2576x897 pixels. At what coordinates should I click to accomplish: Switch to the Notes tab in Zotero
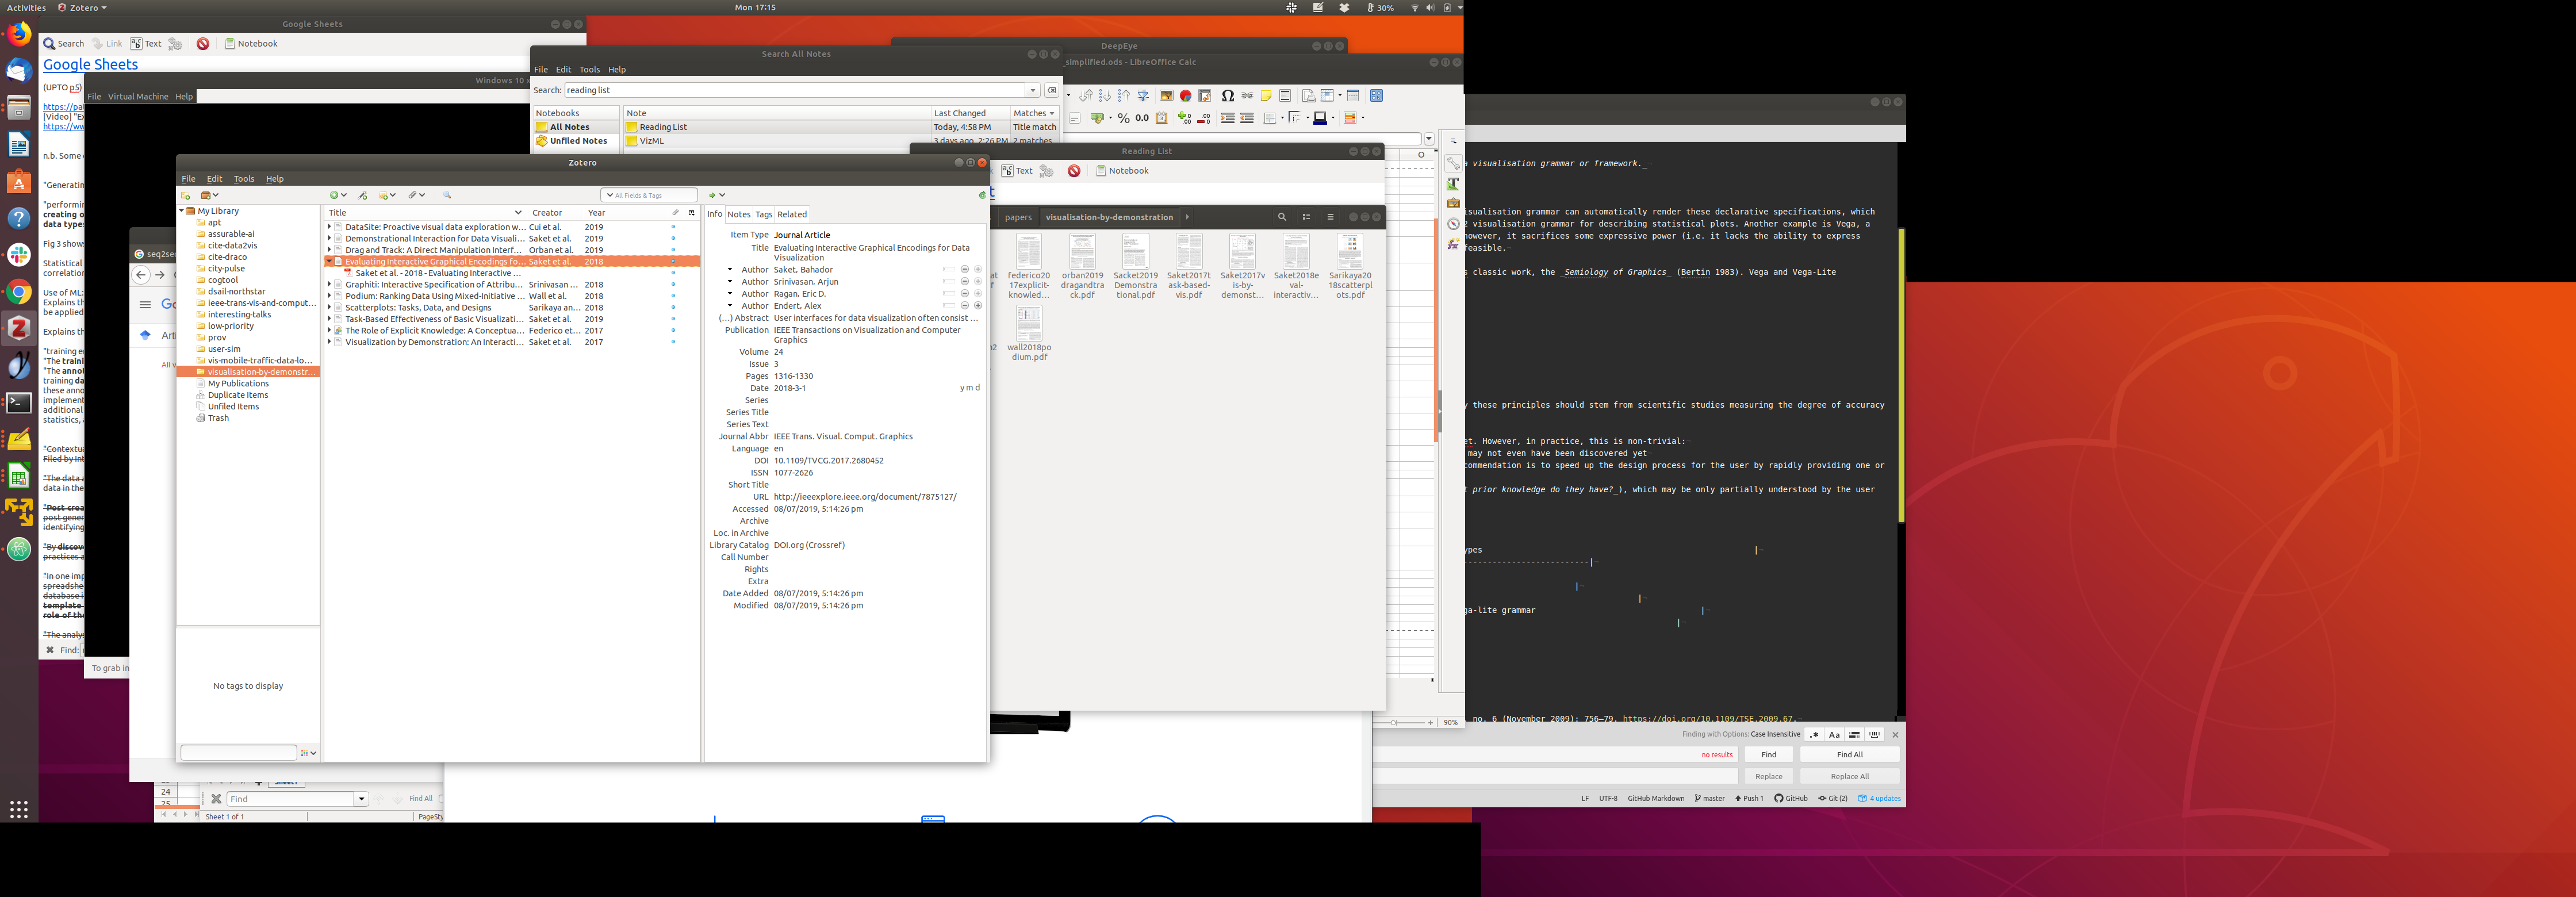[x=738, y=214]
